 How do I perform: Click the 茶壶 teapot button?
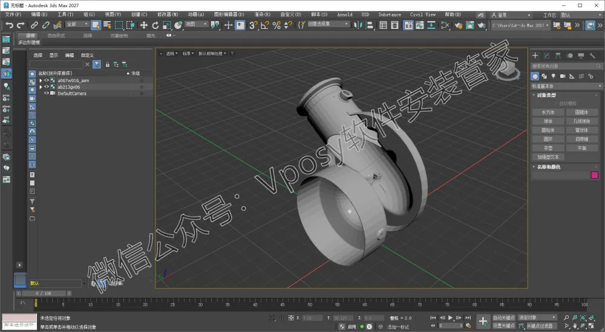548,148
